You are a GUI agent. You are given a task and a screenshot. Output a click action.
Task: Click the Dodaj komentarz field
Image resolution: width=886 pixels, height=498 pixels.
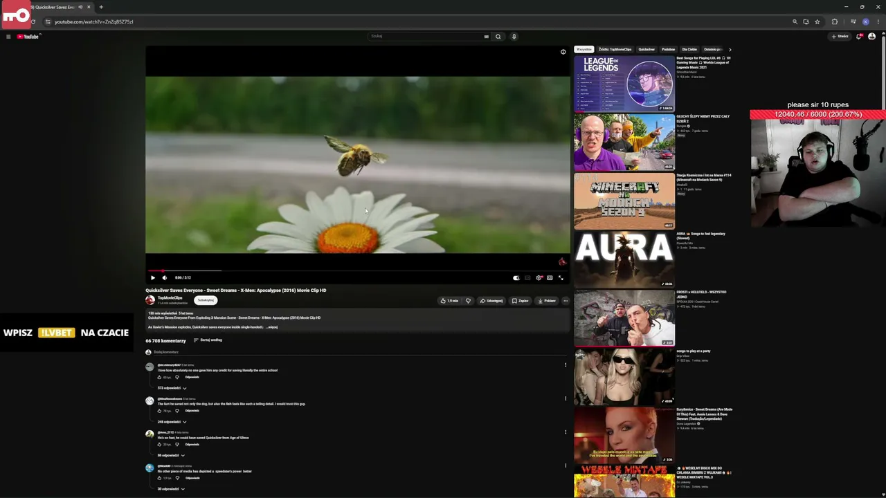click(x=360, y=352)
